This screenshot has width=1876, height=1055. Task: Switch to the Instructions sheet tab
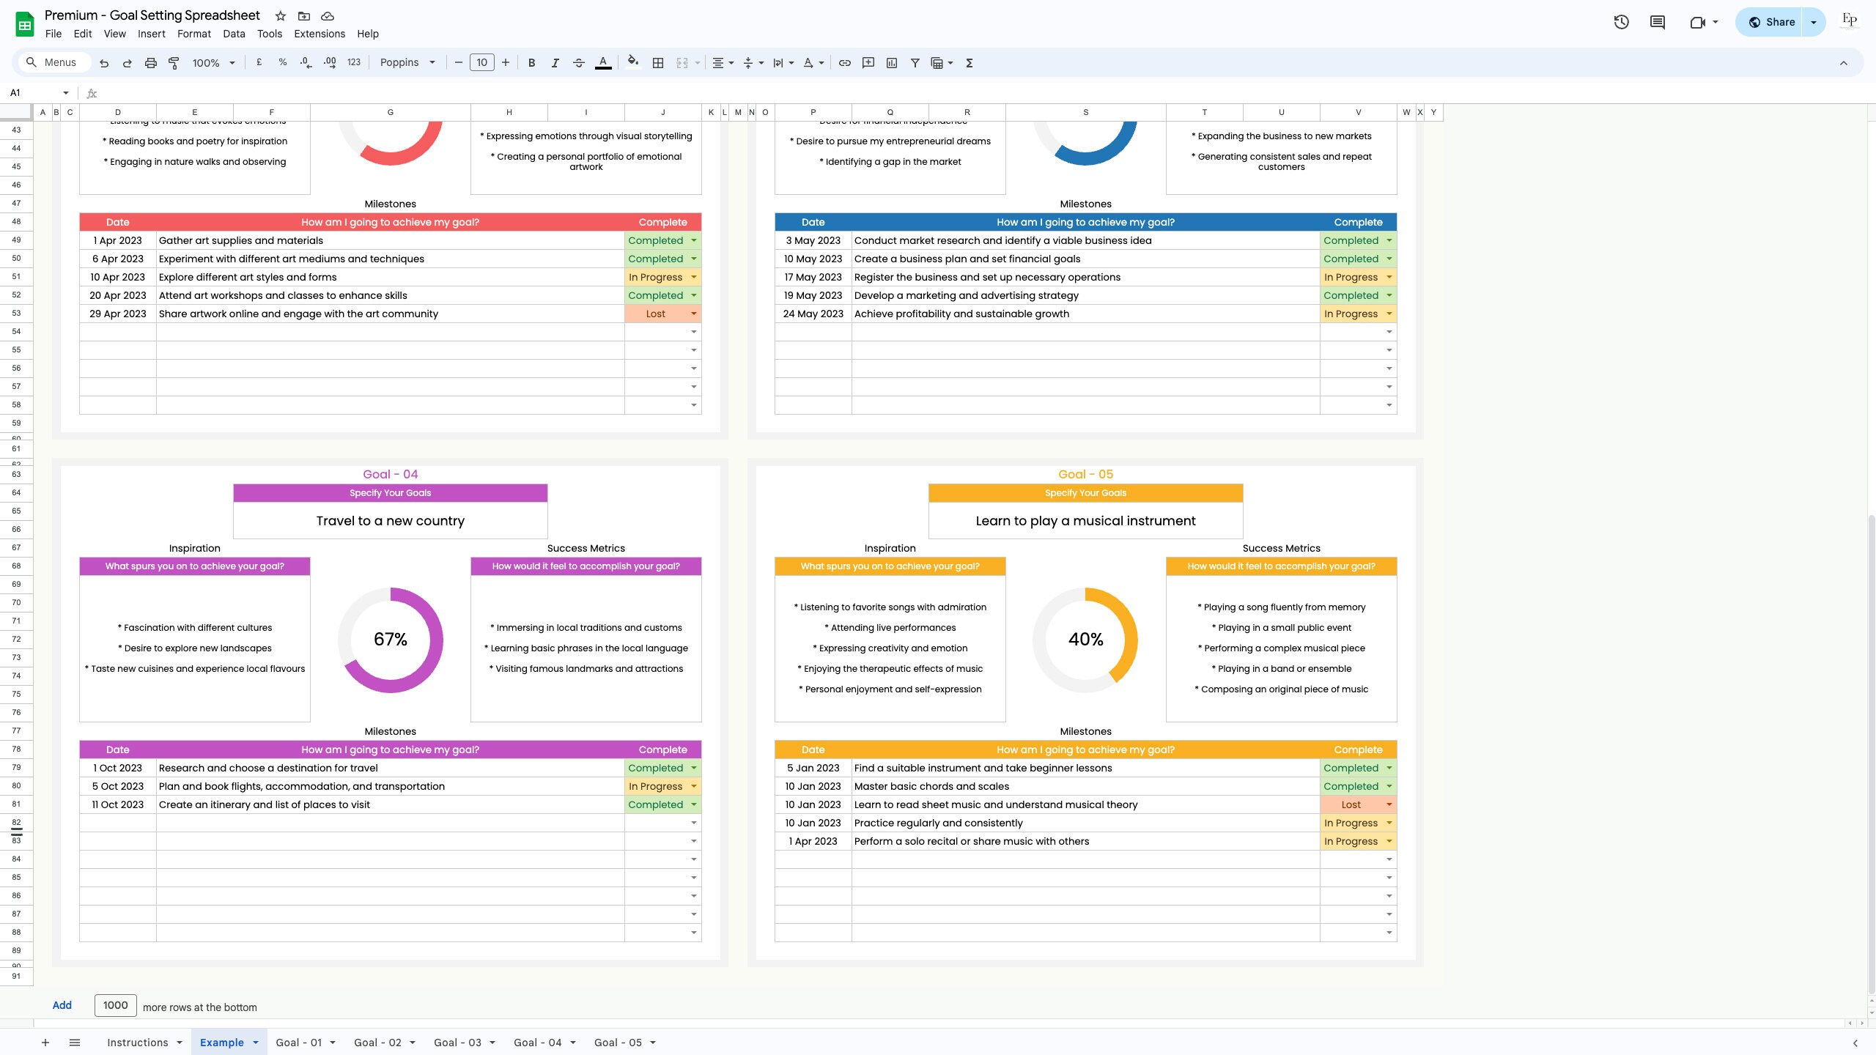pyautogui.click(x=138, y=1042)
